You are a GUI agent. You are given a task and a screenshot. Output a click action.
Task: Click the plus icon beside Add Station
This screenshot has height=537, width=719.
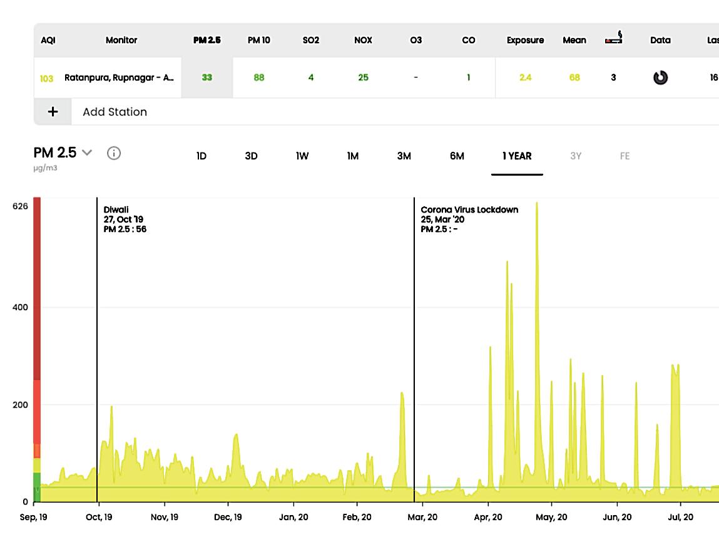coord(53,112)
